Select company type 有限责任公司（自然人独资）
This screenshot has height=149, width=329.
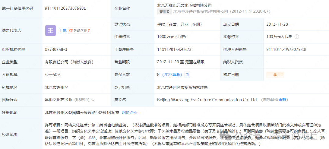point(69,62)
